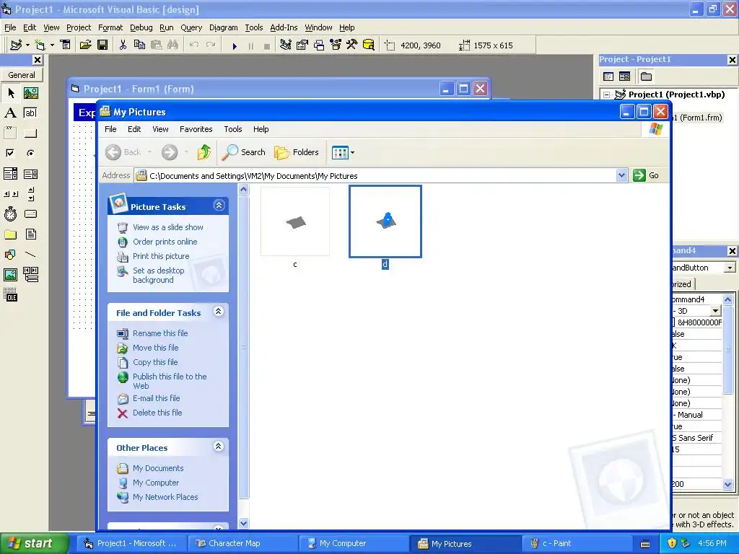
Task: Open the Properties Window toolbar icon
Action: tap(302, 45)
